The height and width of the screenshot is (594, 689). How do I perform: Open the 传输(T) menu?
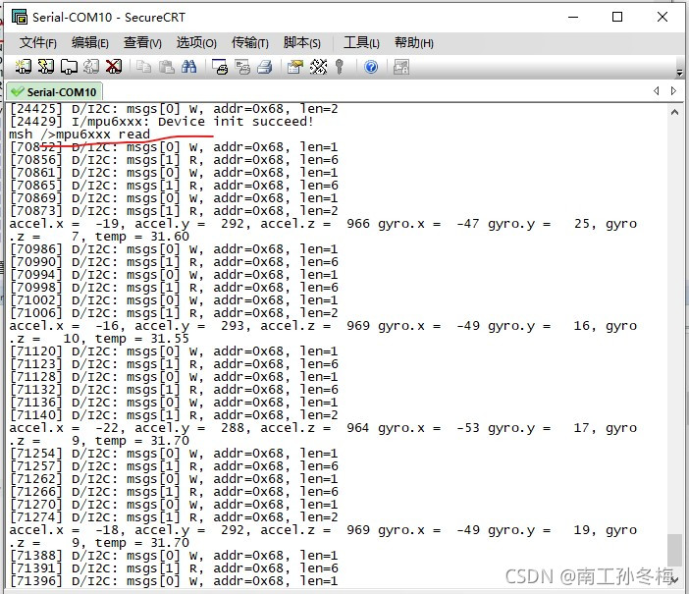pos(249,42)
